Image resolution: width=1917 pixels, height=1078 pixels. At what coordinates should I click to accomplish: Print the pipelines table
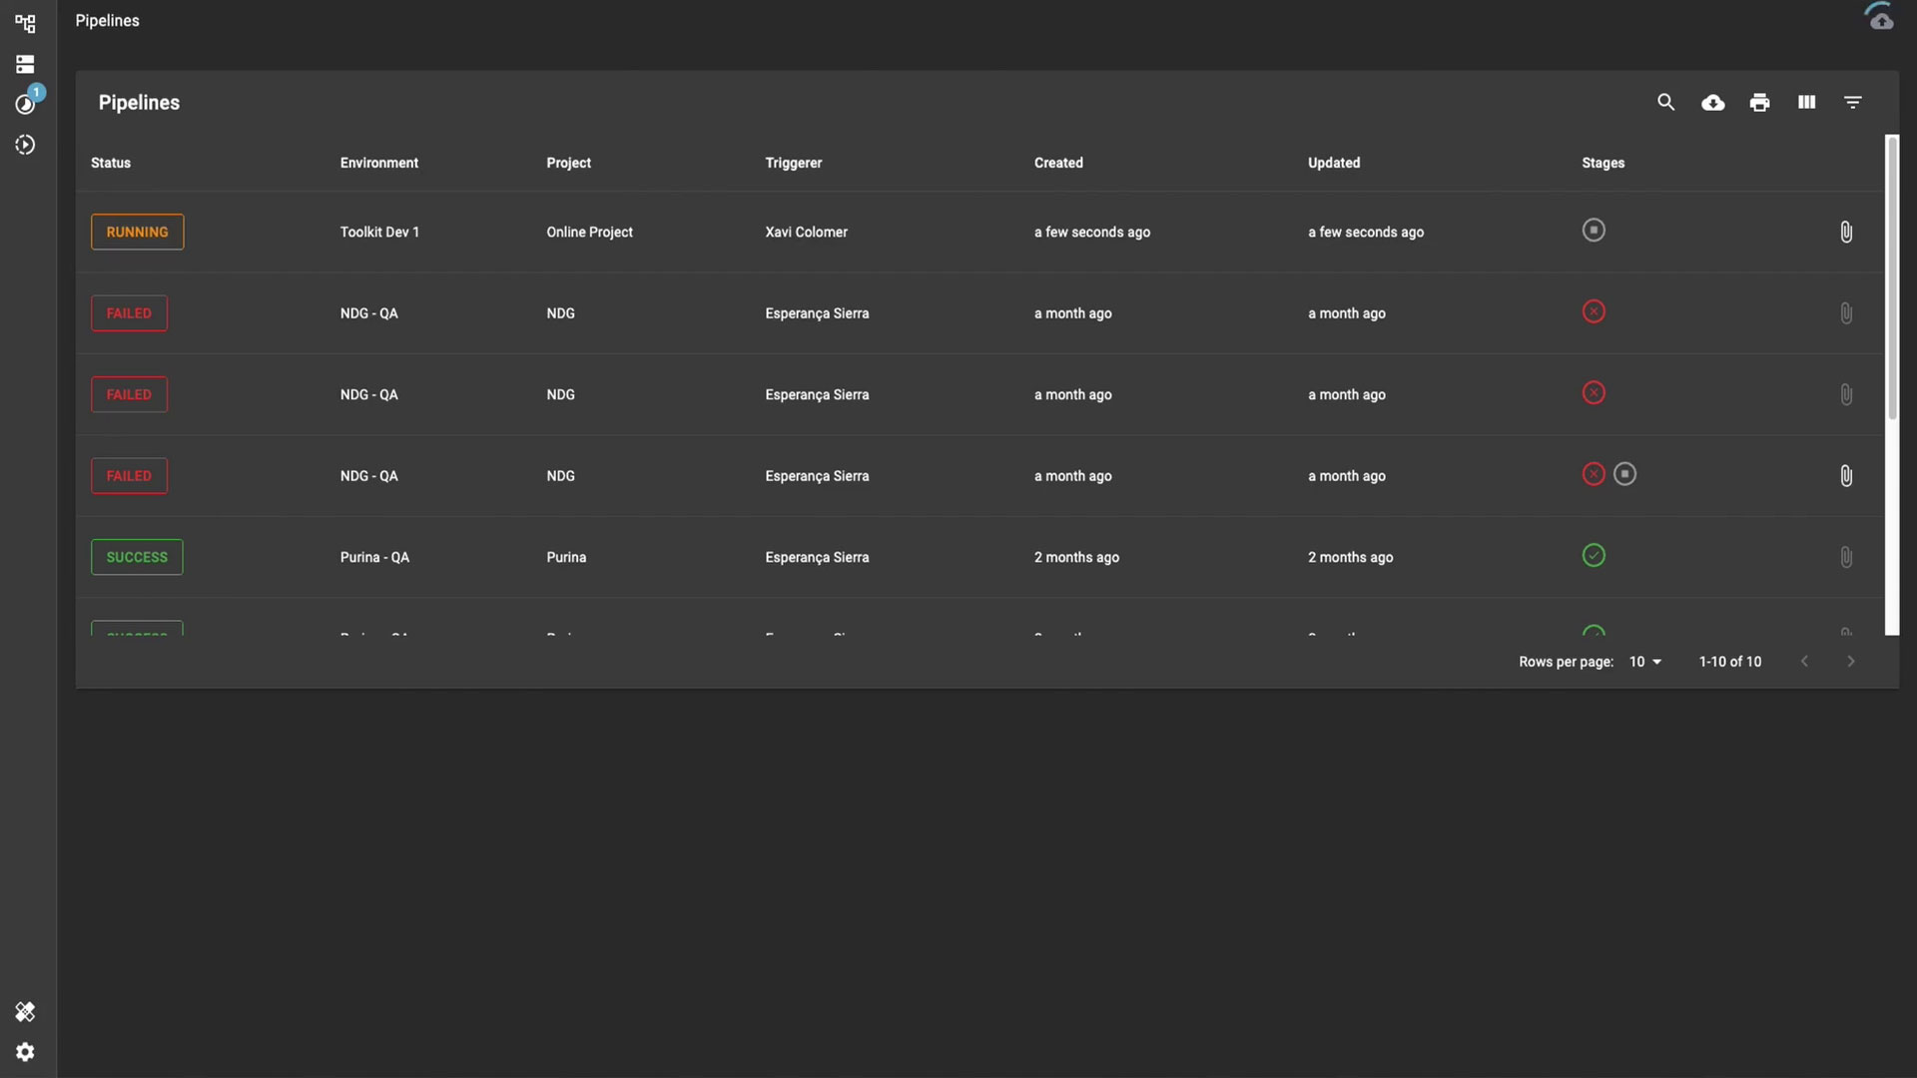coord(1759,102)
